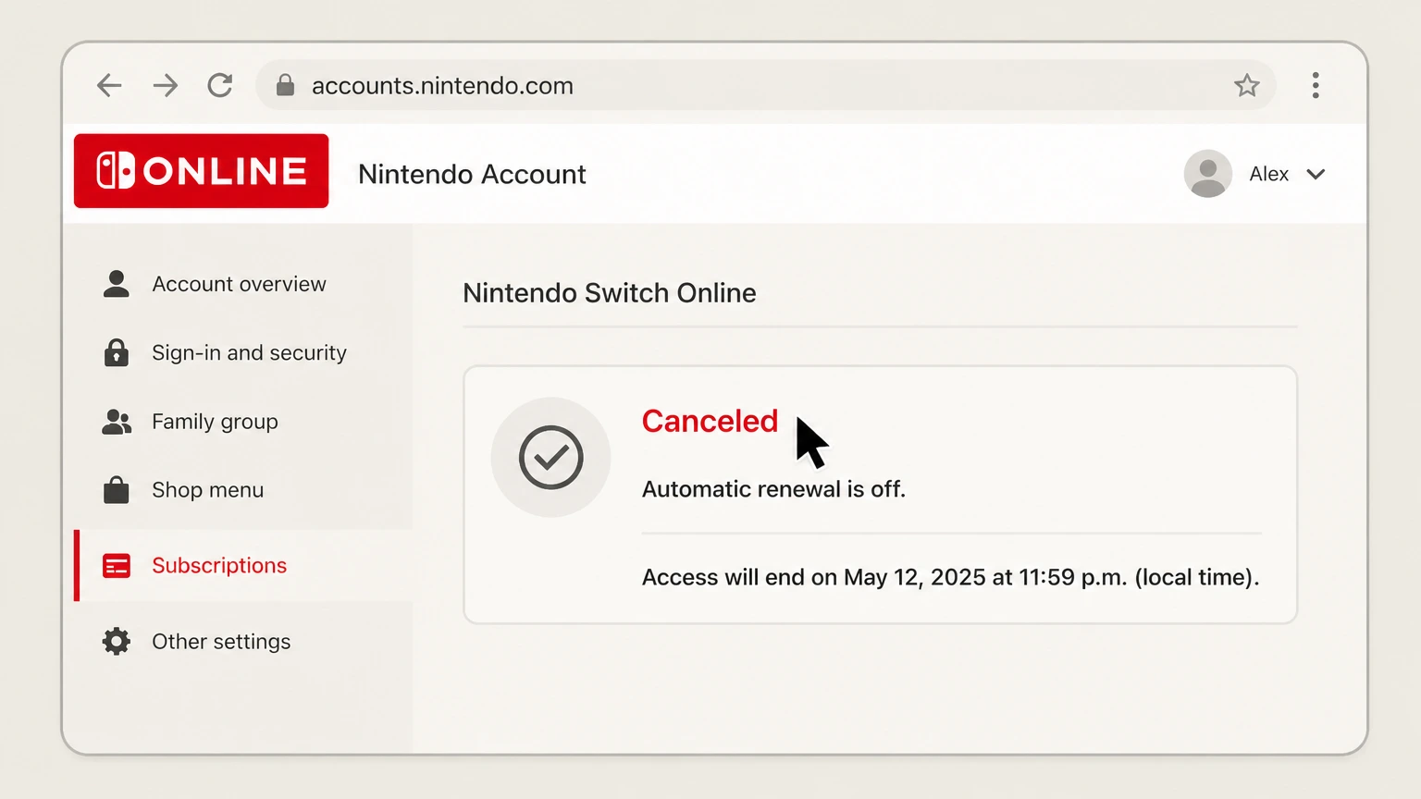
Task: Click the checkmark circle status icon
Action: coord(550,457)
